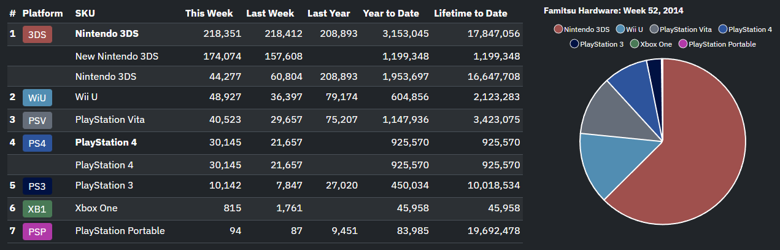Click the blue PS4 platform badge
This screenshot has width=780, height=250.
click(37, 143)
